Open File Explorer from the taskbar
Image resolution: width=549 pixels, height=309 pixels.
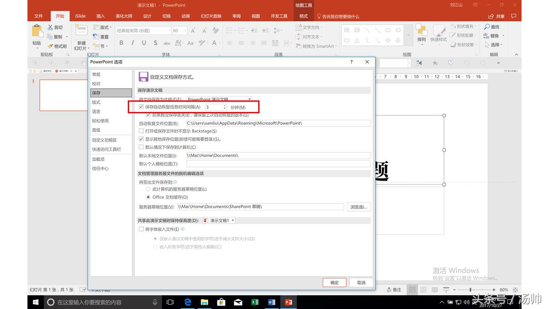204,302
